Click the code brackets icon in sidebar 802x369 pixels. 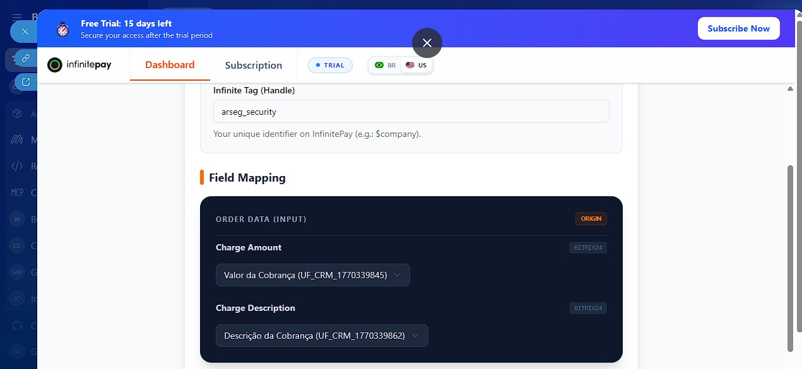click(18, 167)
